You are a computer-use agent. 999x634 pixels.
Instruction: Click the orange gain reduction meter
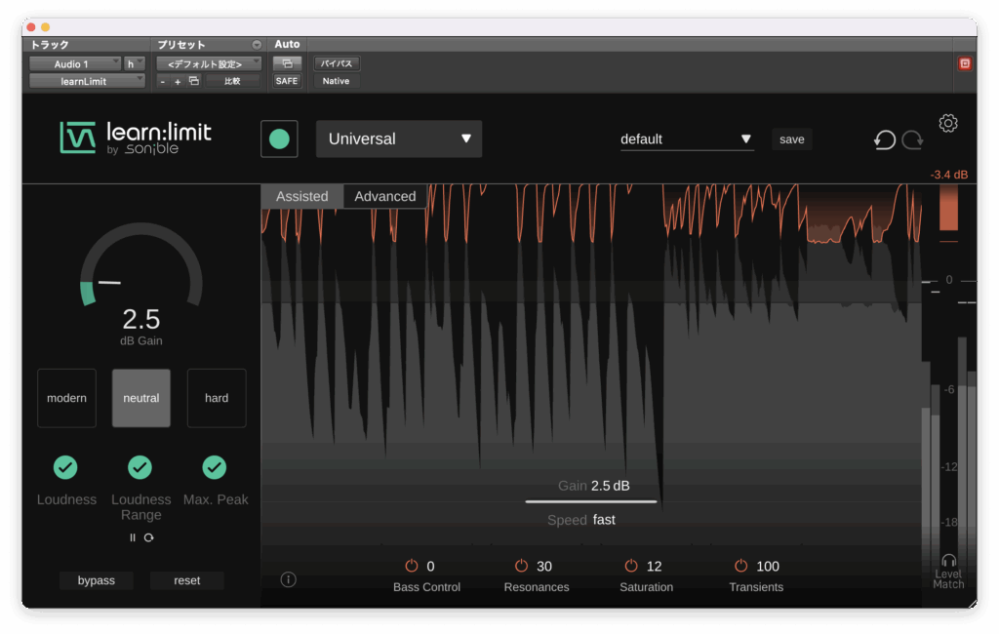click(948, 208)
